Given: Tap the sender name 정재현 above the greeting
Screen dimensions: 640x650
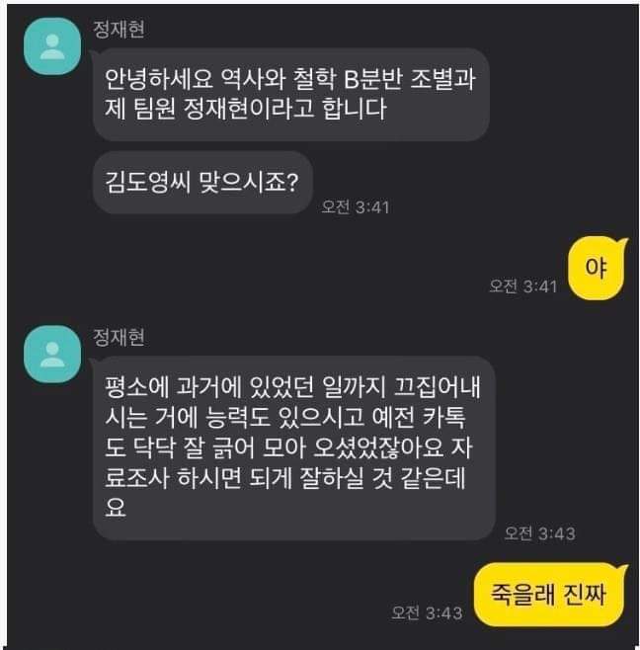Looking at the screenshot, I should (x=119, y=29).
